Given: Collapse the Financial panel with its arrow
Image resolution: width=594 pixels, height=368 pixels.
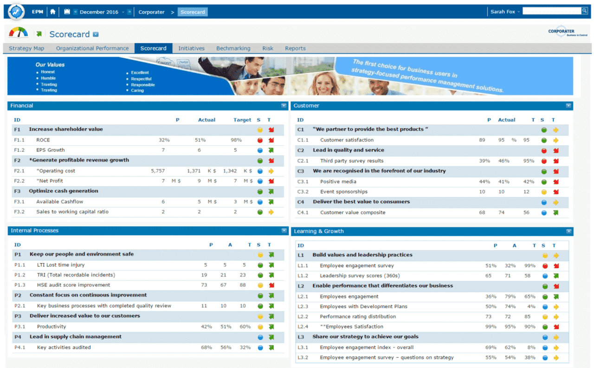Looking at the screenshot, I should tap(284, 106).
